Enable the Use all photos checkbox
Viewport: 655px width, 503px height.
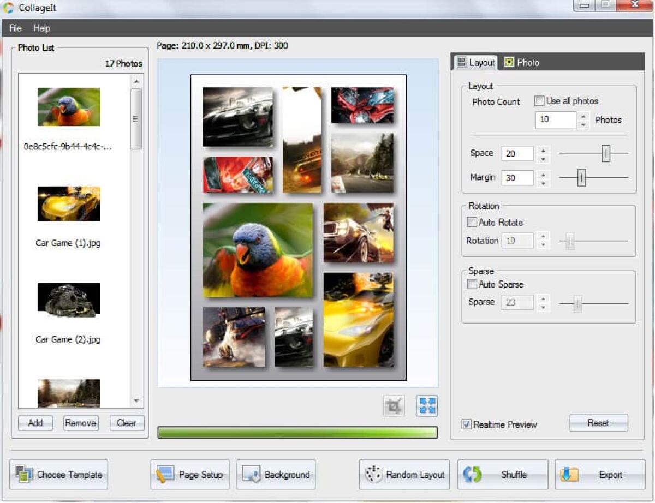(x=539, y=101)
